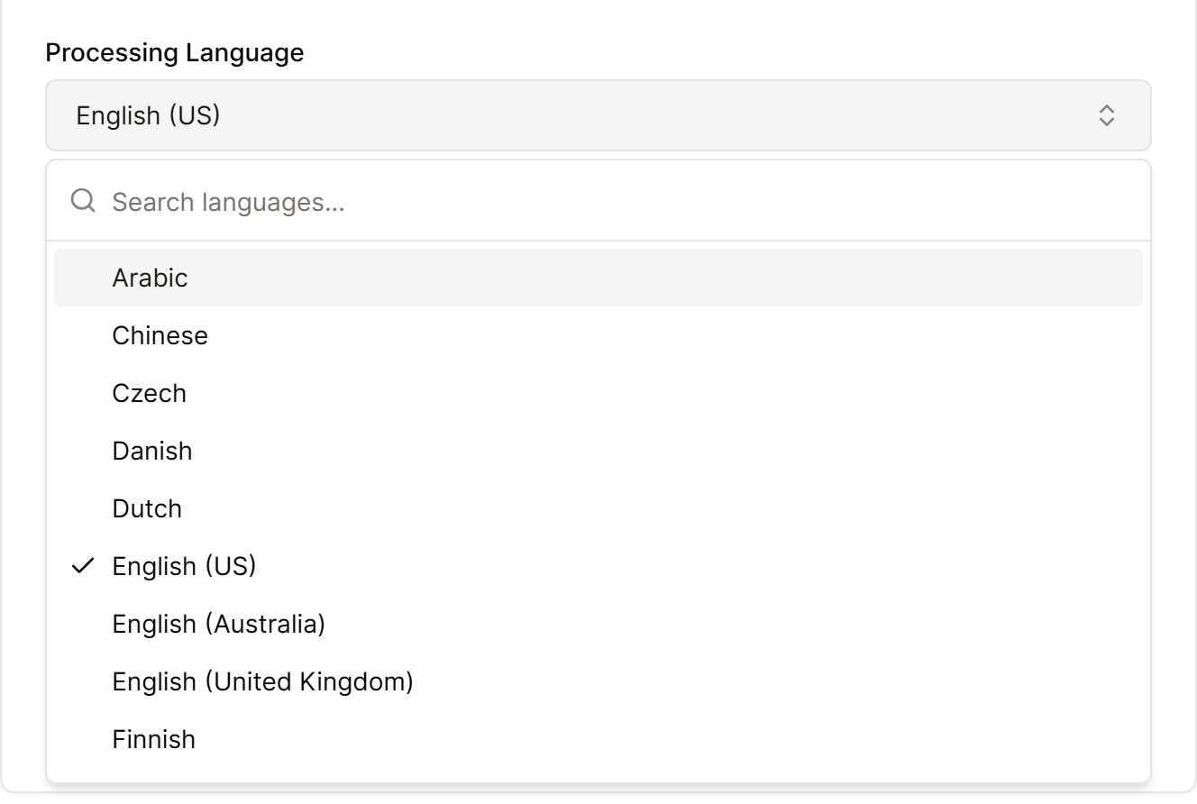This screenshot has height=804, width=1197.
Task: Choose Chinese as the processing language
Action: 598,335
